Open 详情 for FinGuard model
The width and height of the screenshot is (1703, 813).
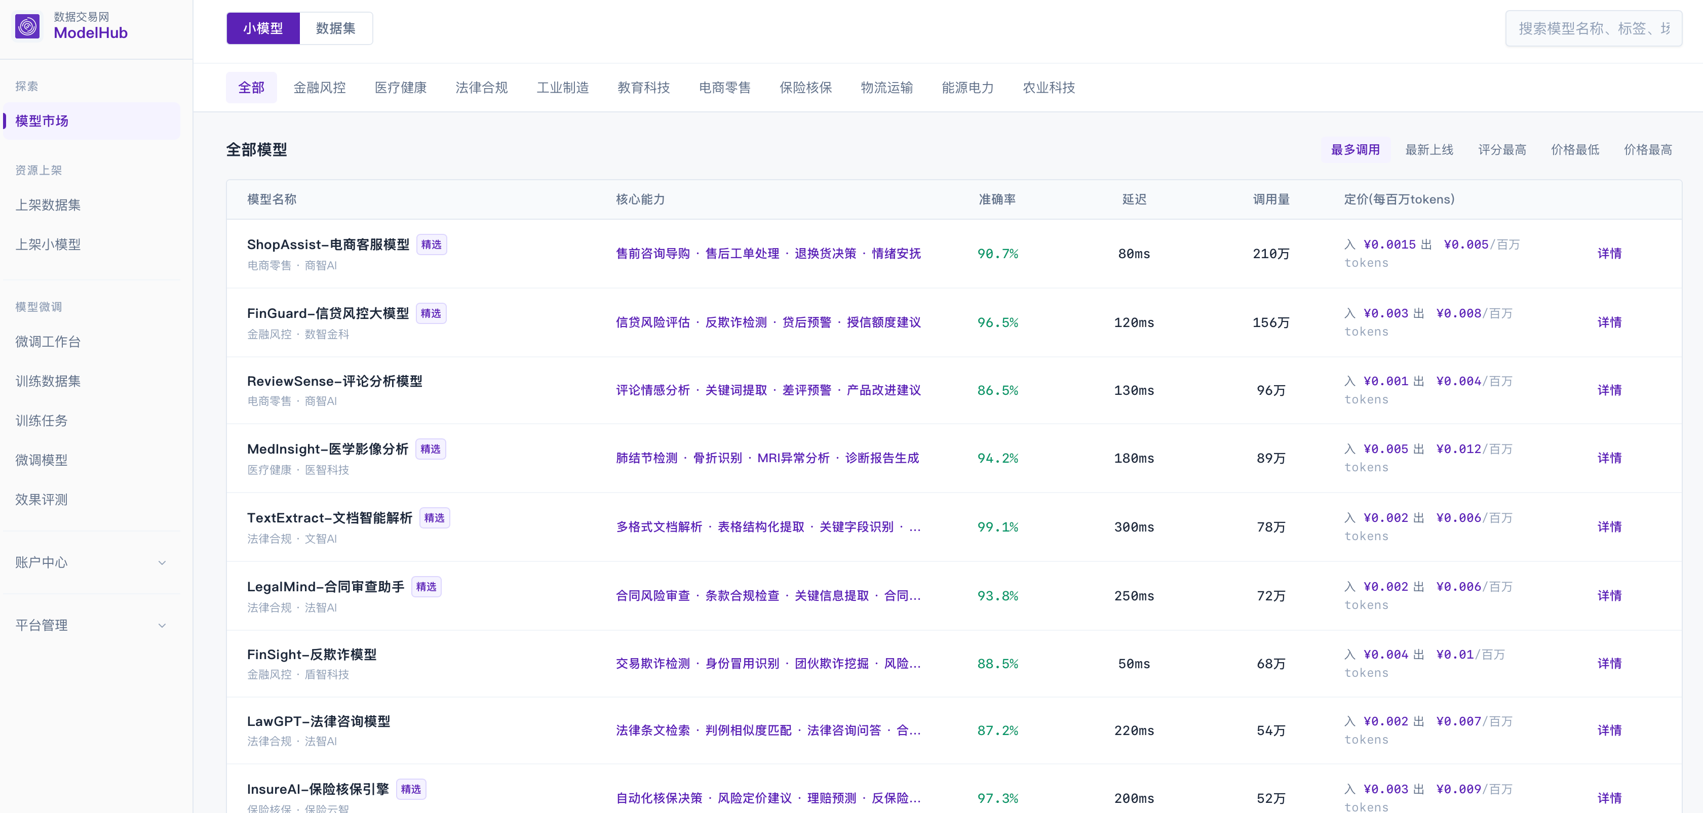[x=1609, y=322]
